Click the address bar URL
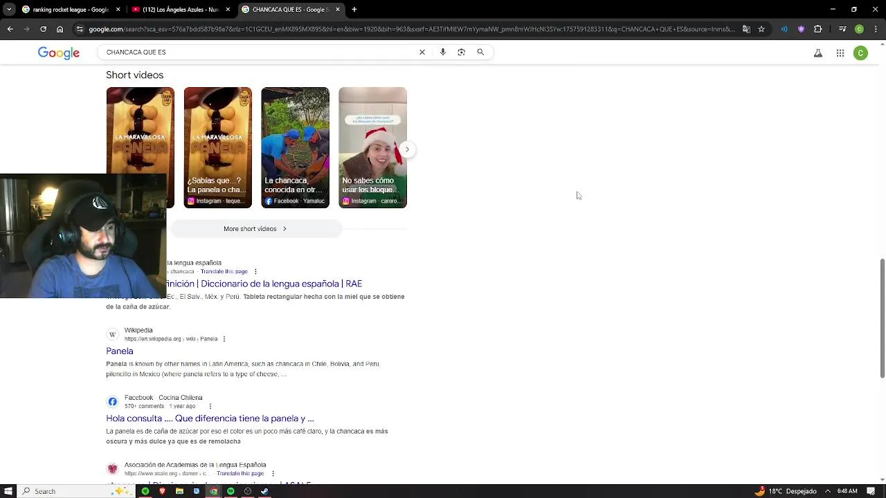This screenshot has width=886, height=498. (411, 29)
